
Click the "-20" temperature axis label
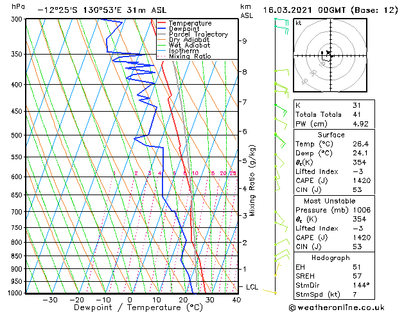(x=77, y=300)
